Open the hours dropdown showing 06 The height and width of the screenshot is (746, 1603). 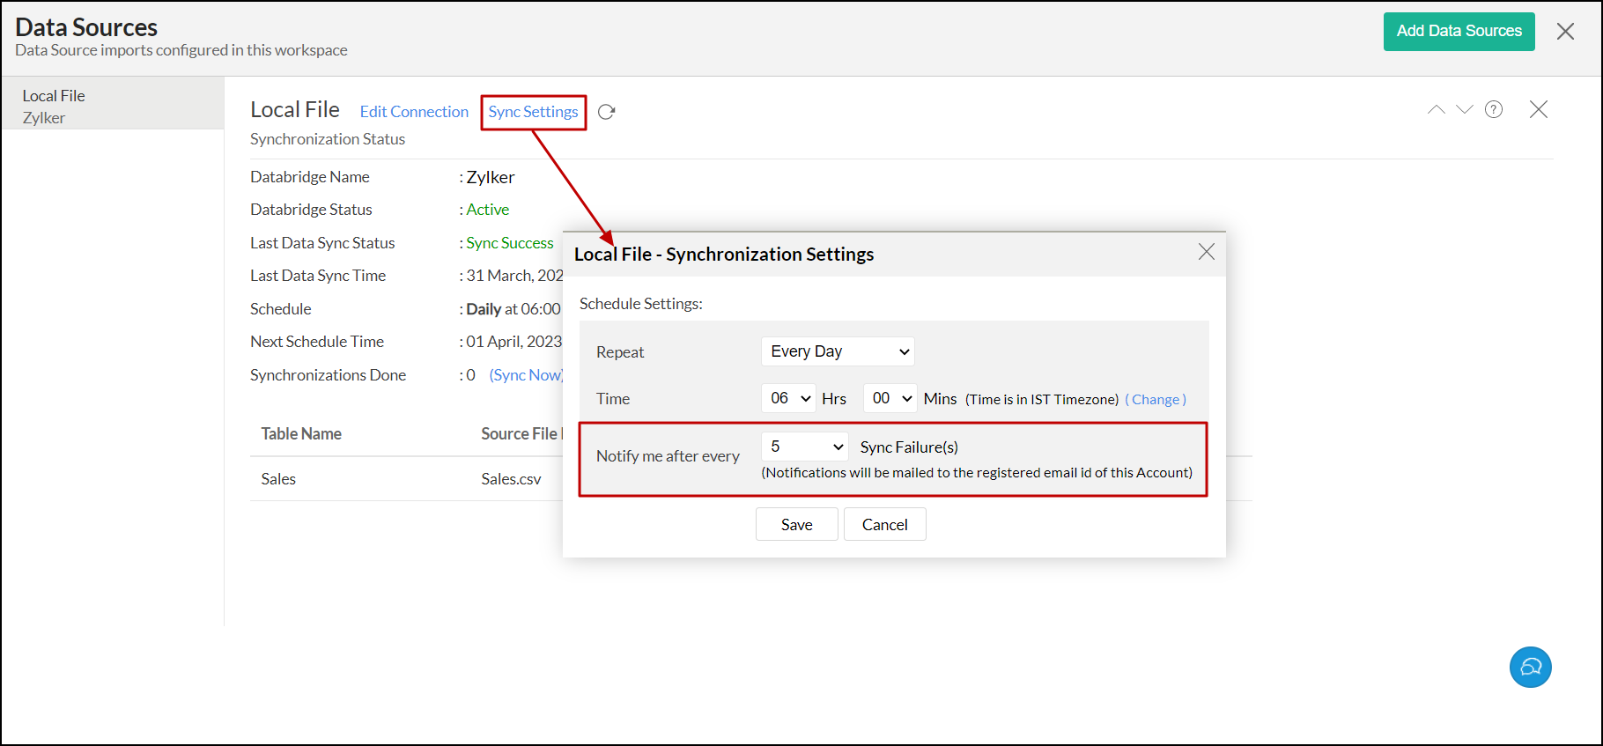tap(789, 398)
